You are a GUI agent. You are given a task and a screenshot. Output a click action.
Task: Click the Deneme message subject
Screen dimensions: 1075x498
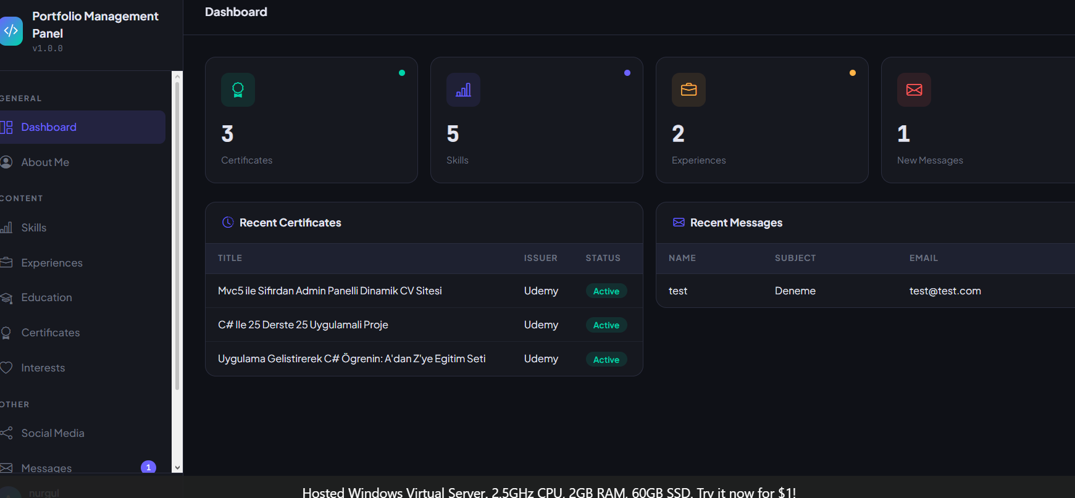(795, 291)
